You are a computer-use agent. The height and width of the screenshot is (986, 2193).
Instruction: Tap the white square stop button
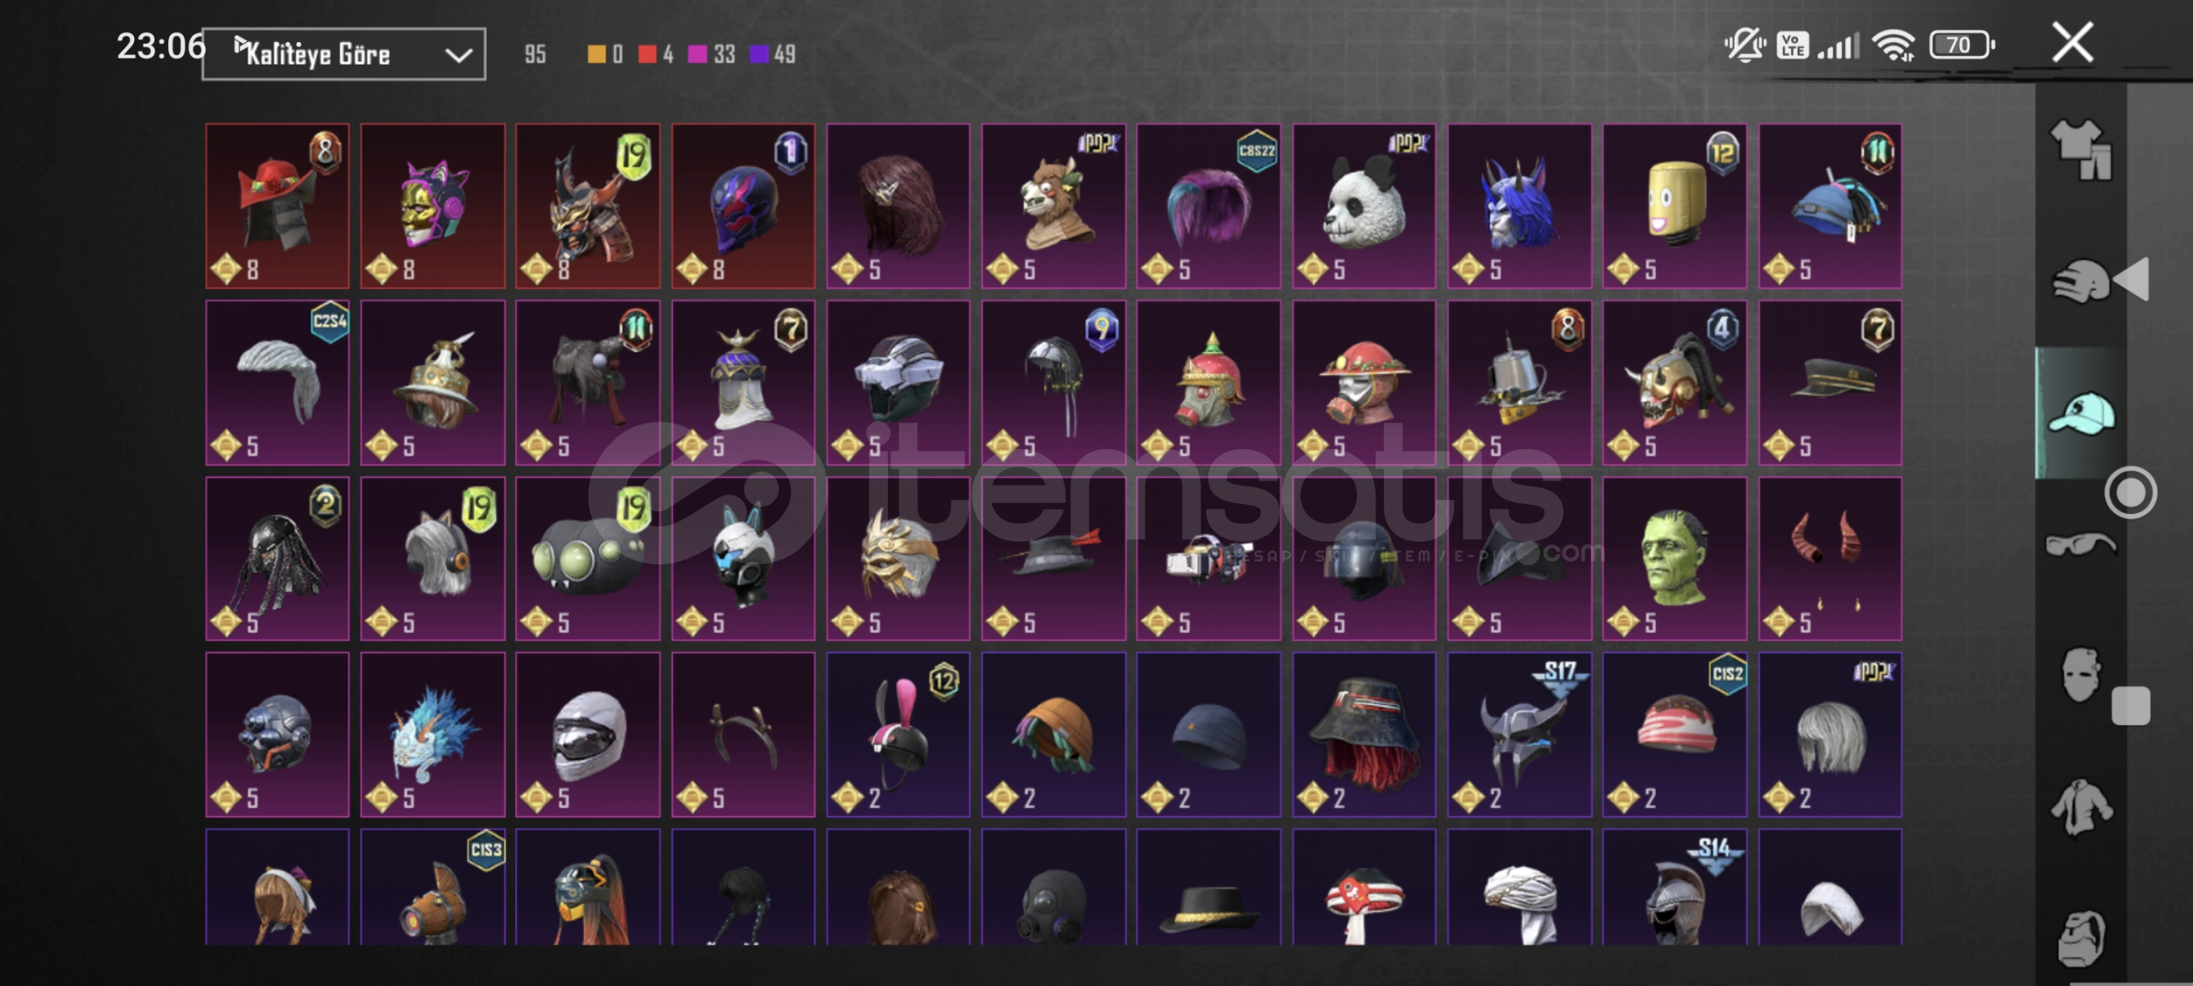(x=2131, y=706)
